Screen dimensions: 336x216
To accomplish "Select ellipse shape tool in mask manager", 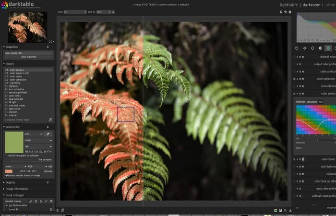I will point(41,201).
